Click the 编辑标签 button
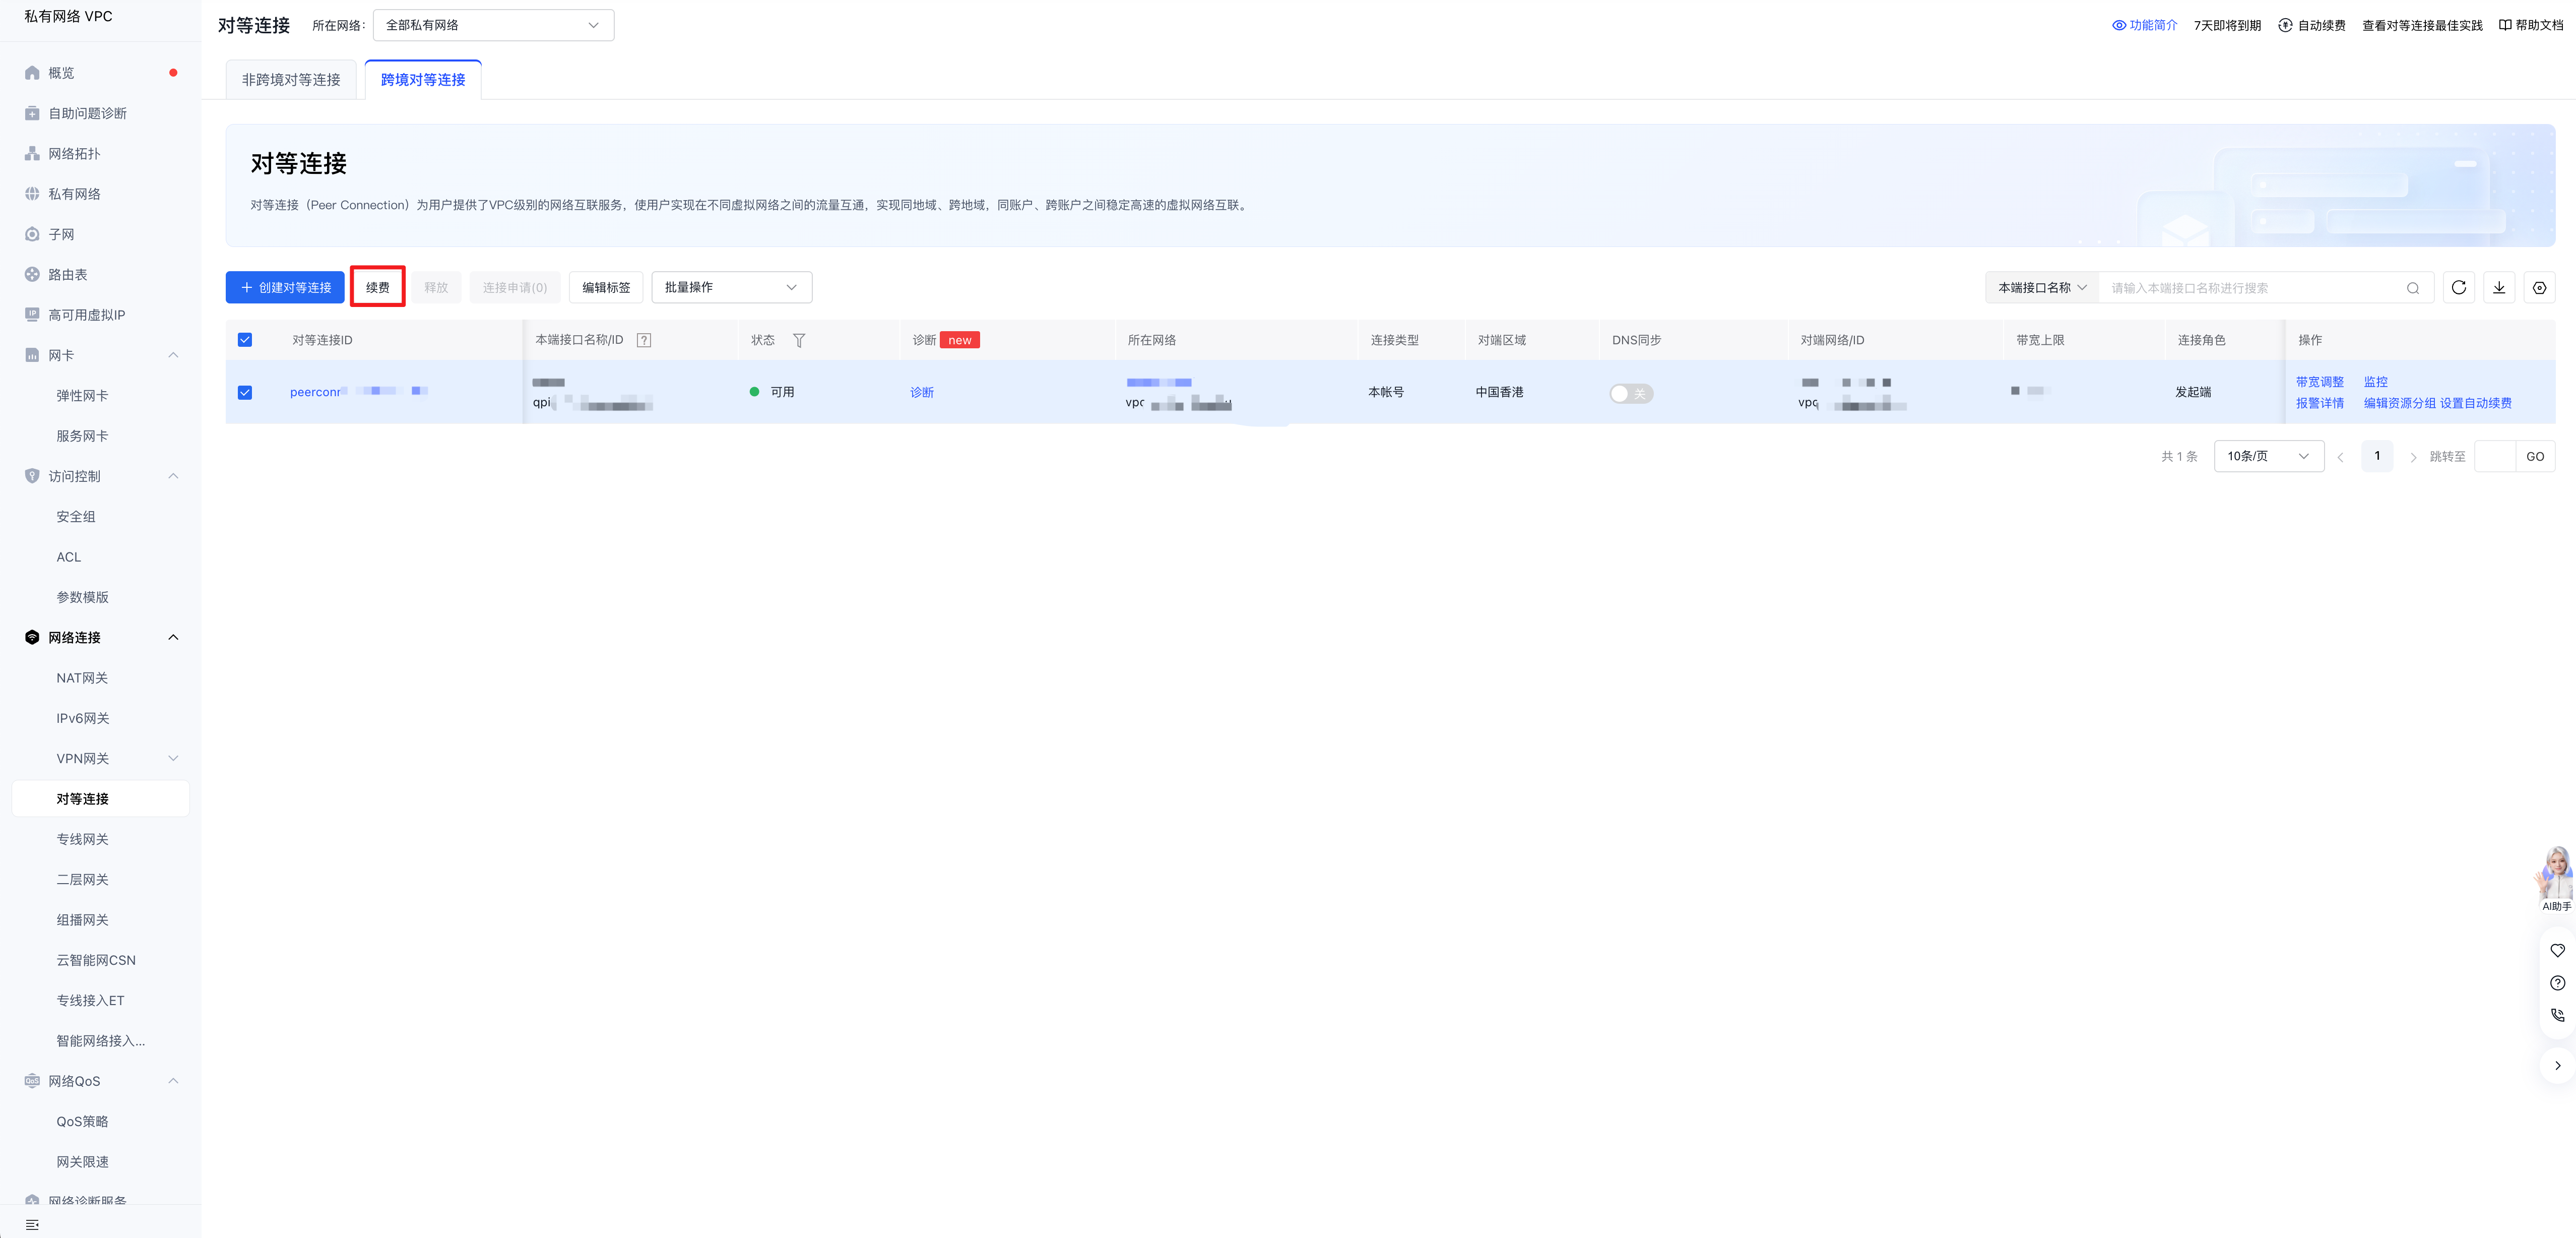This screenshot has height=1238, width=2576. (x=606, y=288)
